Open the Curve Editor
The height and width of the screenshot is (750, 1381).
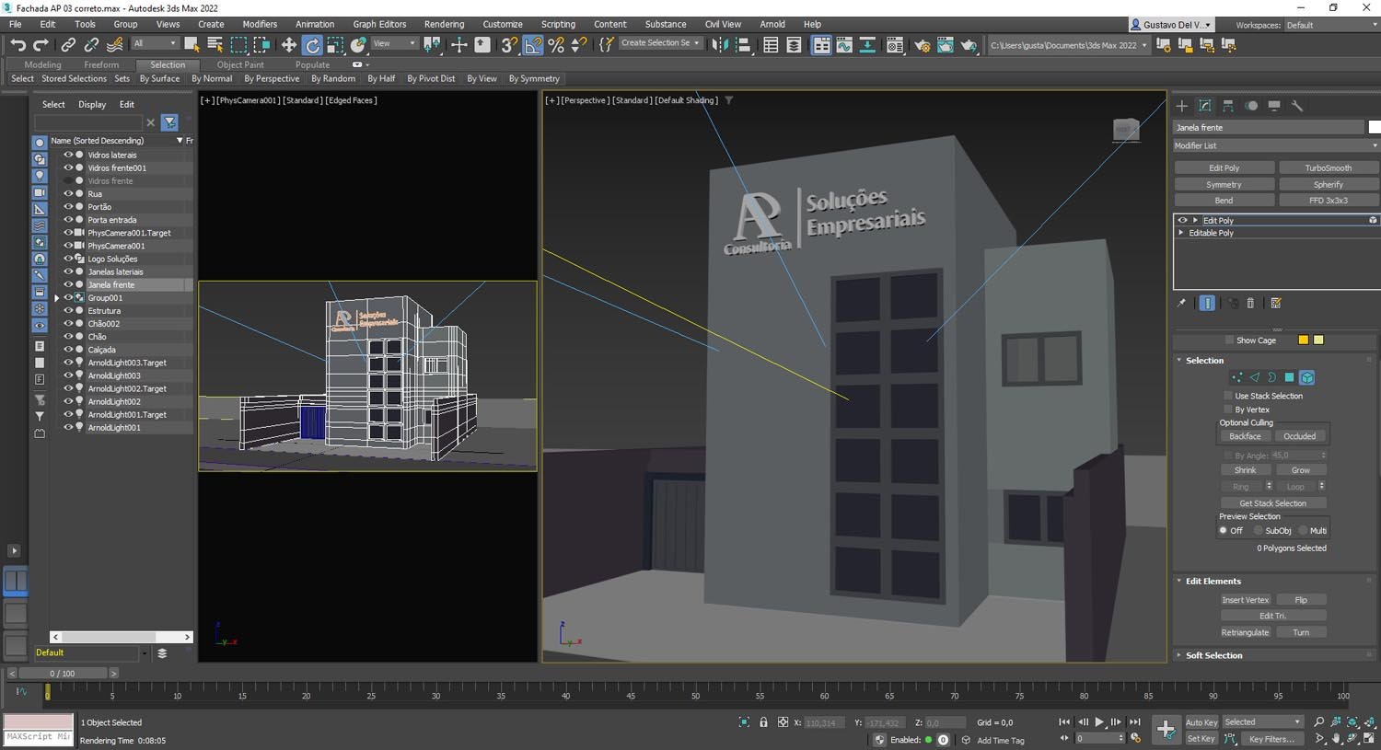click(x=844, y=44)
